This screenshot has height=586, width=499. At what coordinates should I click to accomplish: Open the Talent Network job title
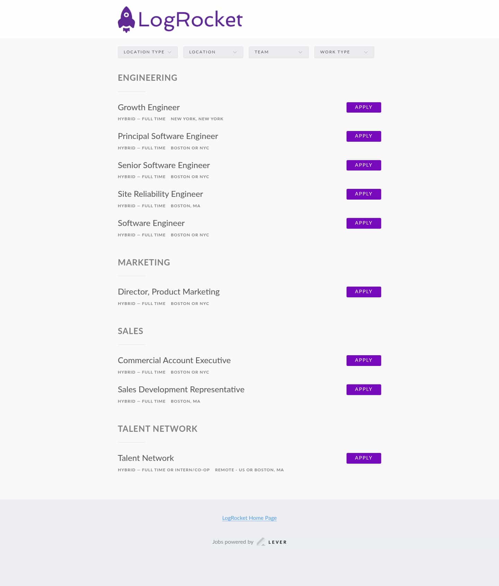coord(146,458)
